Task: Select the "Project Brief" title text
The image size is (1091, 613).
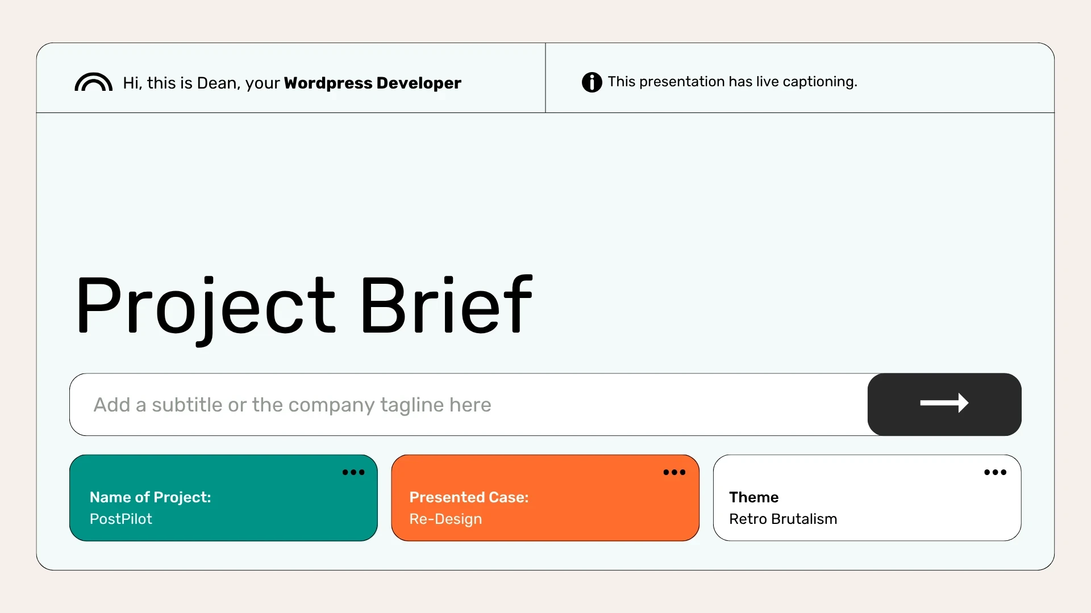Action: tap(304, 305)
